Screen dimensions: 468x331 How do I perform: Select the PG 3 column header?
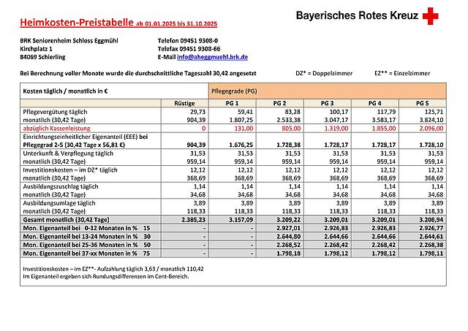point(328,103)
